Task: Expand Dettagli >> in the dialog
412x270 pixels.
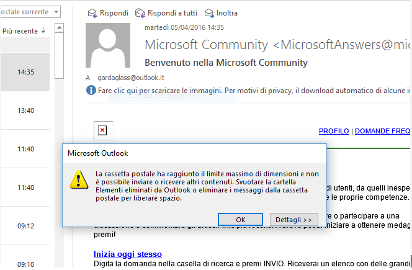Action: (293, 220)
